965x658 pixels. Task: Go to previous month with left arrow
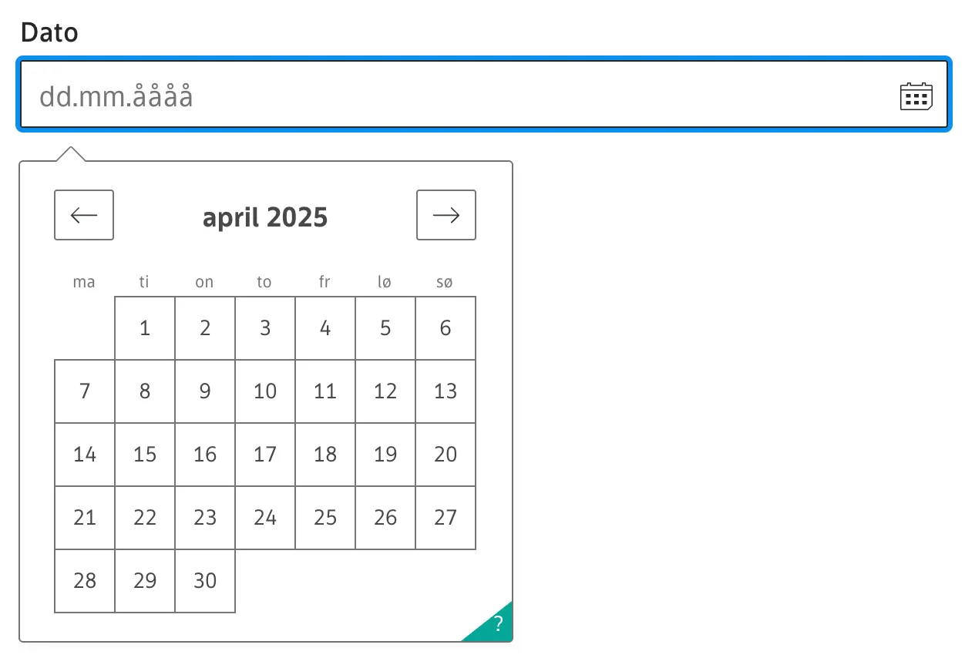(84, 215)
